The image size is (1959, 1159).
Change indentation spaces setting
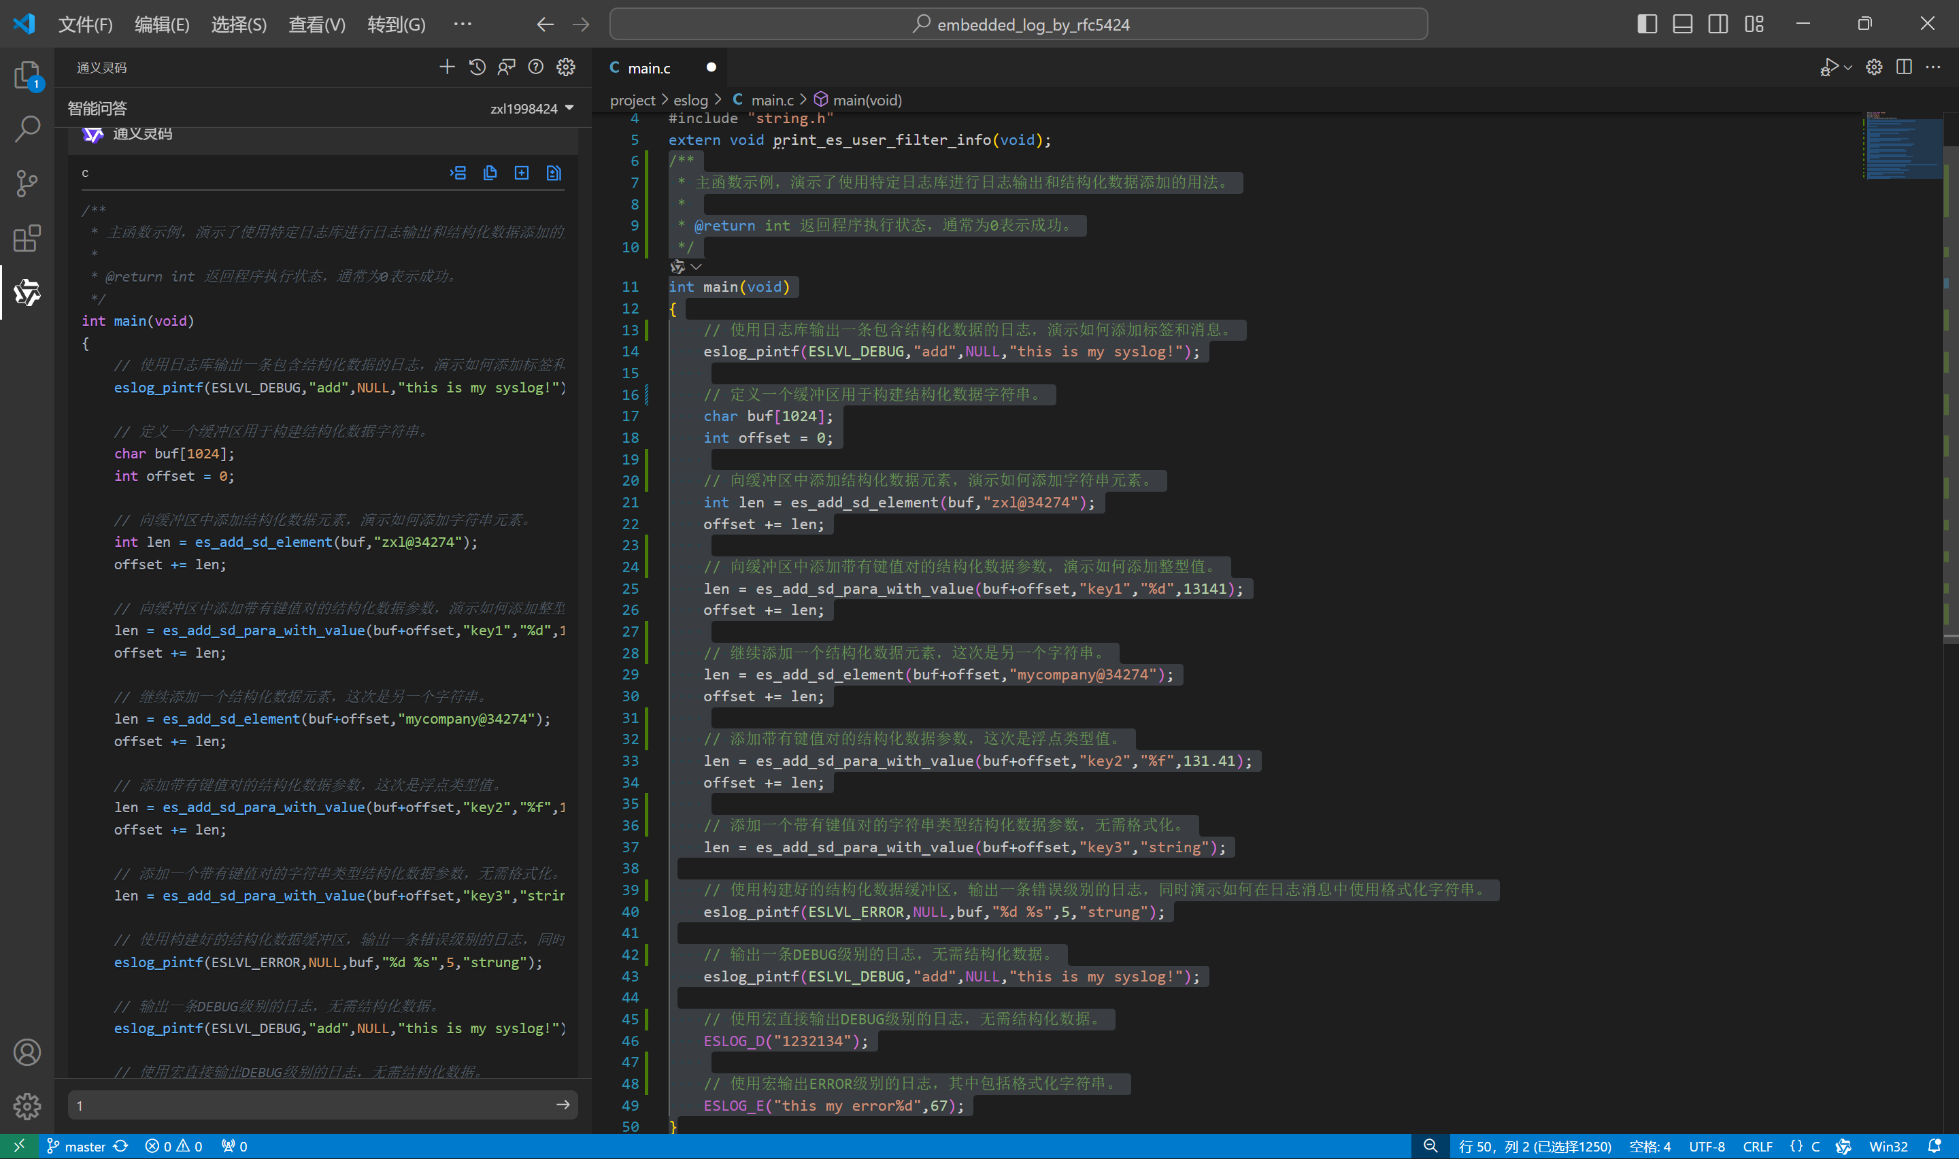[1650, 1145]
